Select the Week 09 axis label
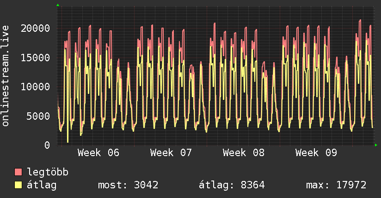Viewport: 381px width, 198px height. (x=316, y=153)
